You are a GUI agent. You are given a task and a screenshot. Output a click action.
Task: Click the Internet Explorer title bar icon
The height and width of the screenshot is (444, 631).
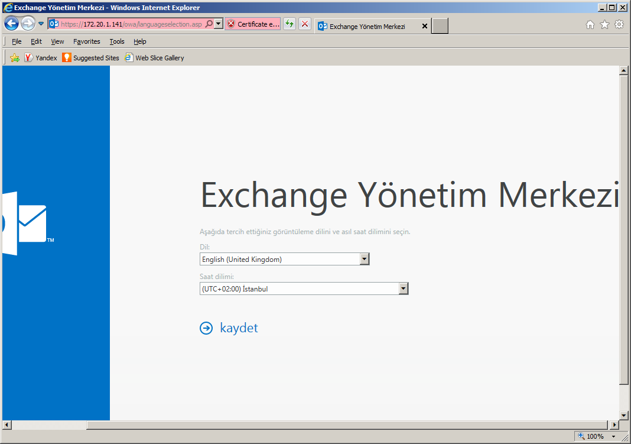[x=8, y=7]
